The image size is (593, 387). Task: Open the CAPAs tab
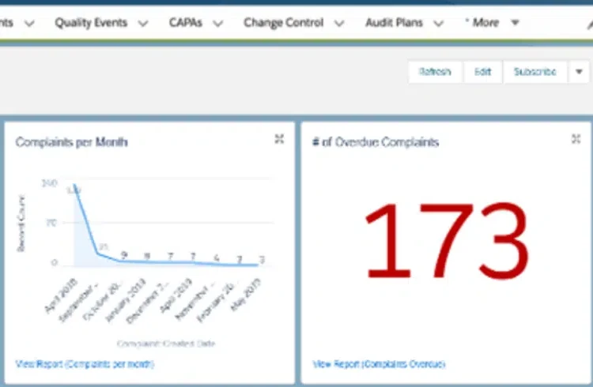185,23
